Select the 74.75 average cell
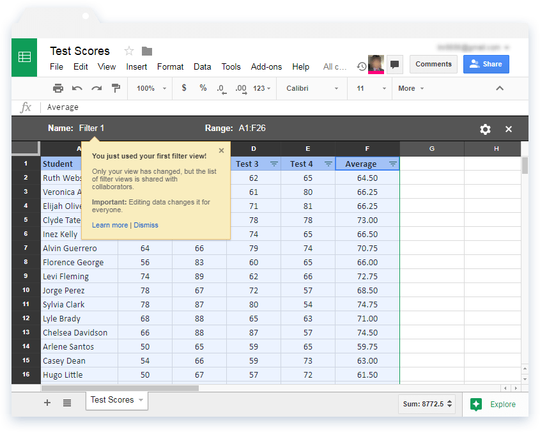The height and width of the screenshot is (432, 540). point(367,305)
